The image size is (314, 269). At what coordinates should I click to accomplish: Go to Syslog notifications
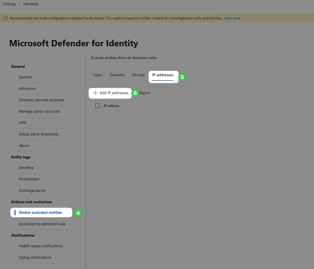click(35, 257)
